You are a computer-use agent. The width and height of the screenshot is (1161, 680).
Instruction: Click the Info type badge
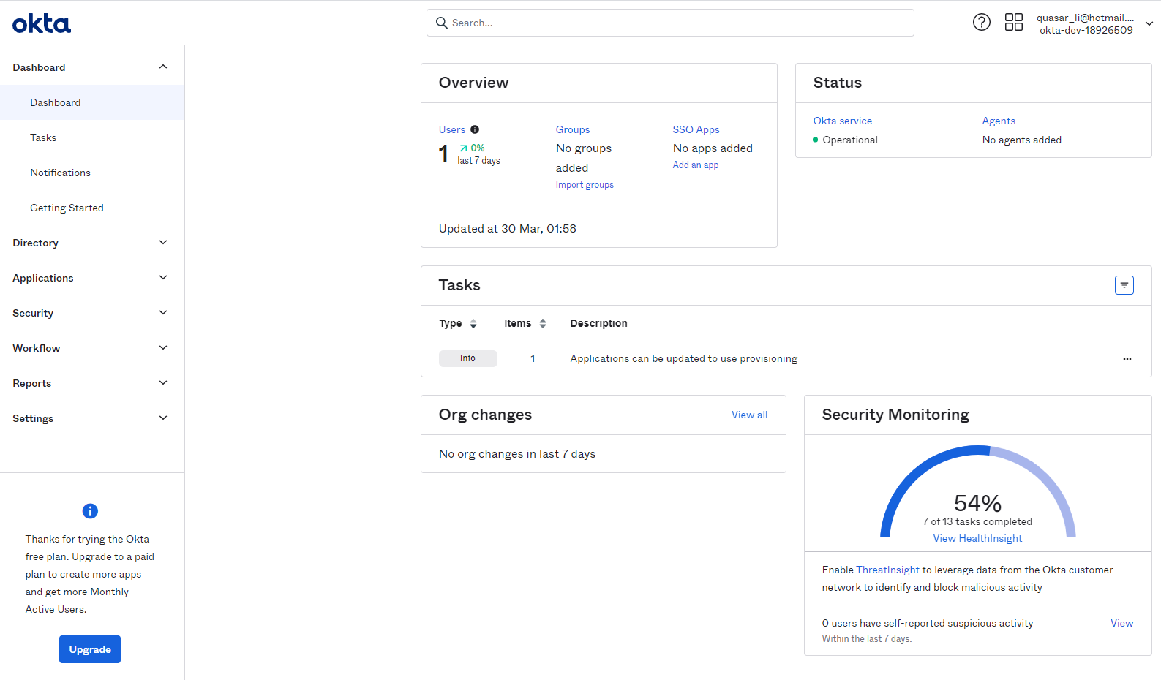pos(467,358)
